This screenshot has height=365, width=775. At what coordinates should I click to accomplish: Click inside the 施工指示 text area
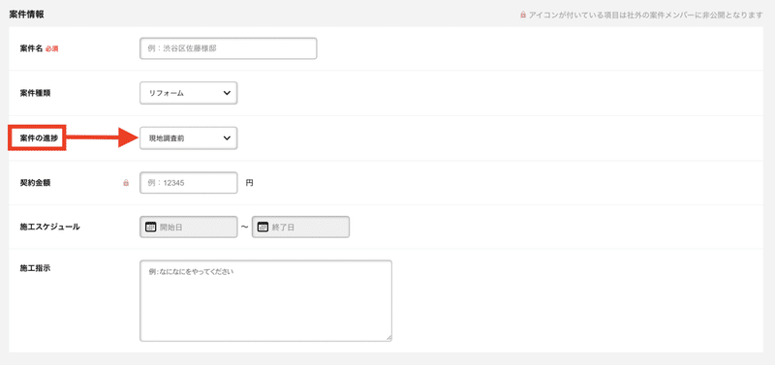point(265,301)
